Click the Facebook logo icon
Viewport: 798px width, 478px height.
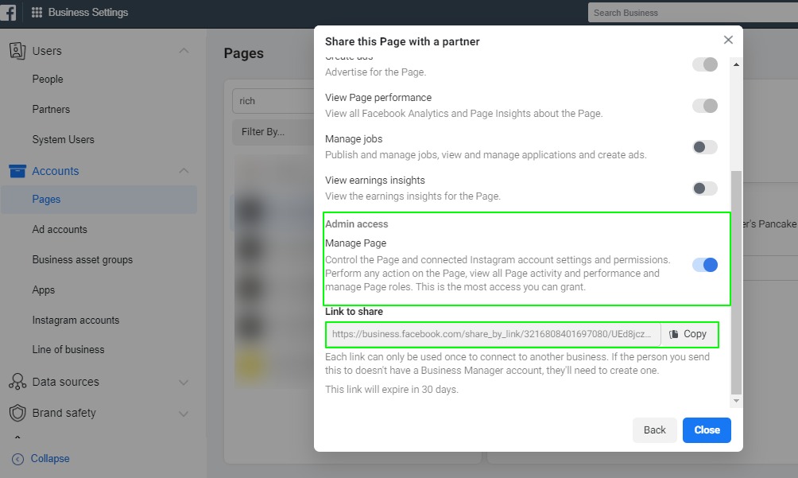[x=8, y=12]
